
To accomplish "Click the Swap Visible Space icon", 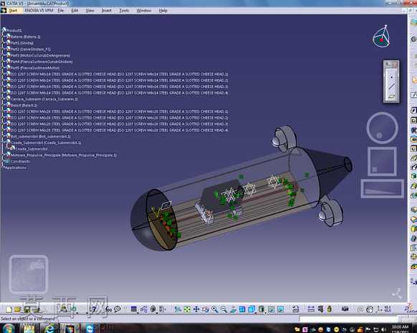I will tap(280, 309).
